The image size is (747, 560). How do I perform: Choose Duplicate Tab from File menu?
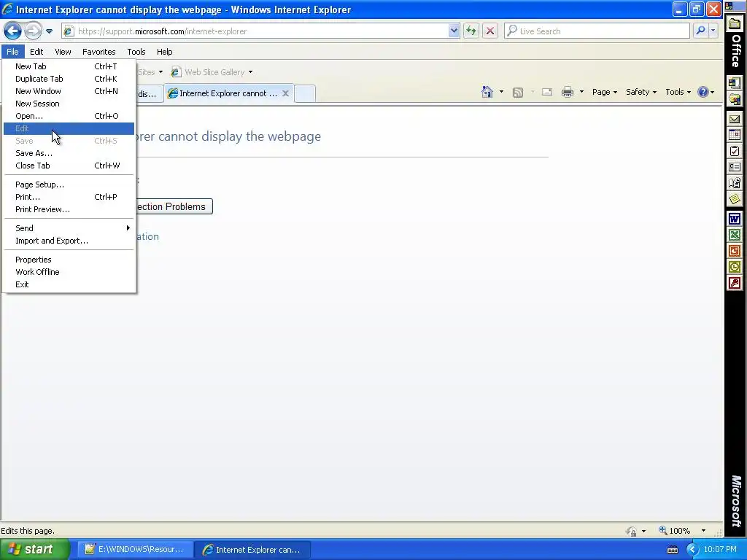coord(69,79)
